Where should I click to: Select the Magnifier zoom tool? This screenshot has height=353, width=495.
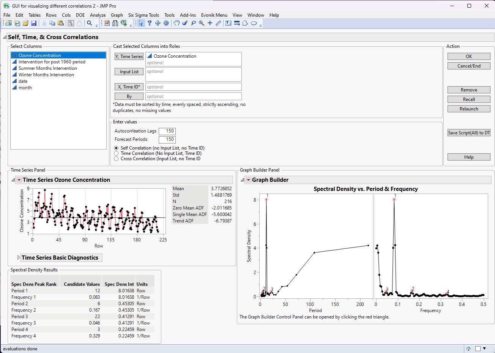[202, 23]
